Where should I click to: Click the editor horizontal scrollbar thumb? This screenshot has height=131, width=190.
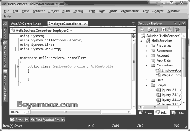tap(66, 112)
